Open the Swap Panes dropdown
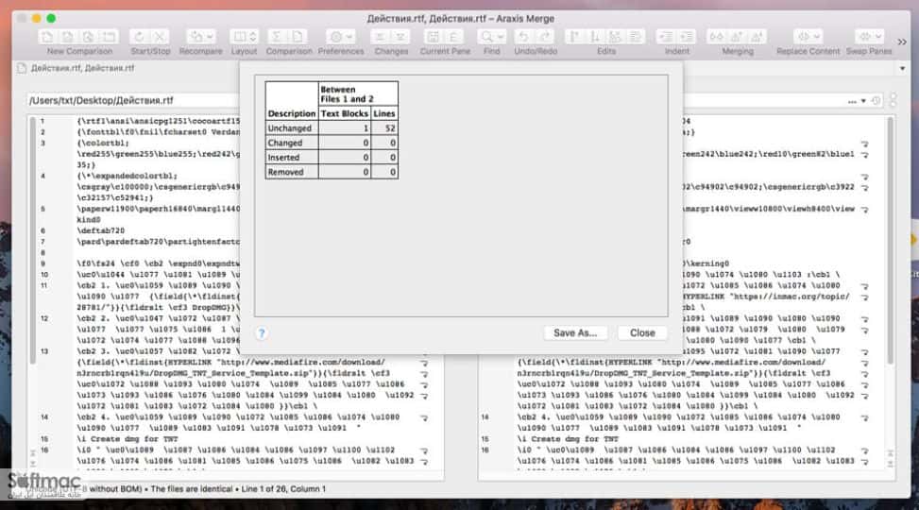919x510 pixels. pos(869,37)
